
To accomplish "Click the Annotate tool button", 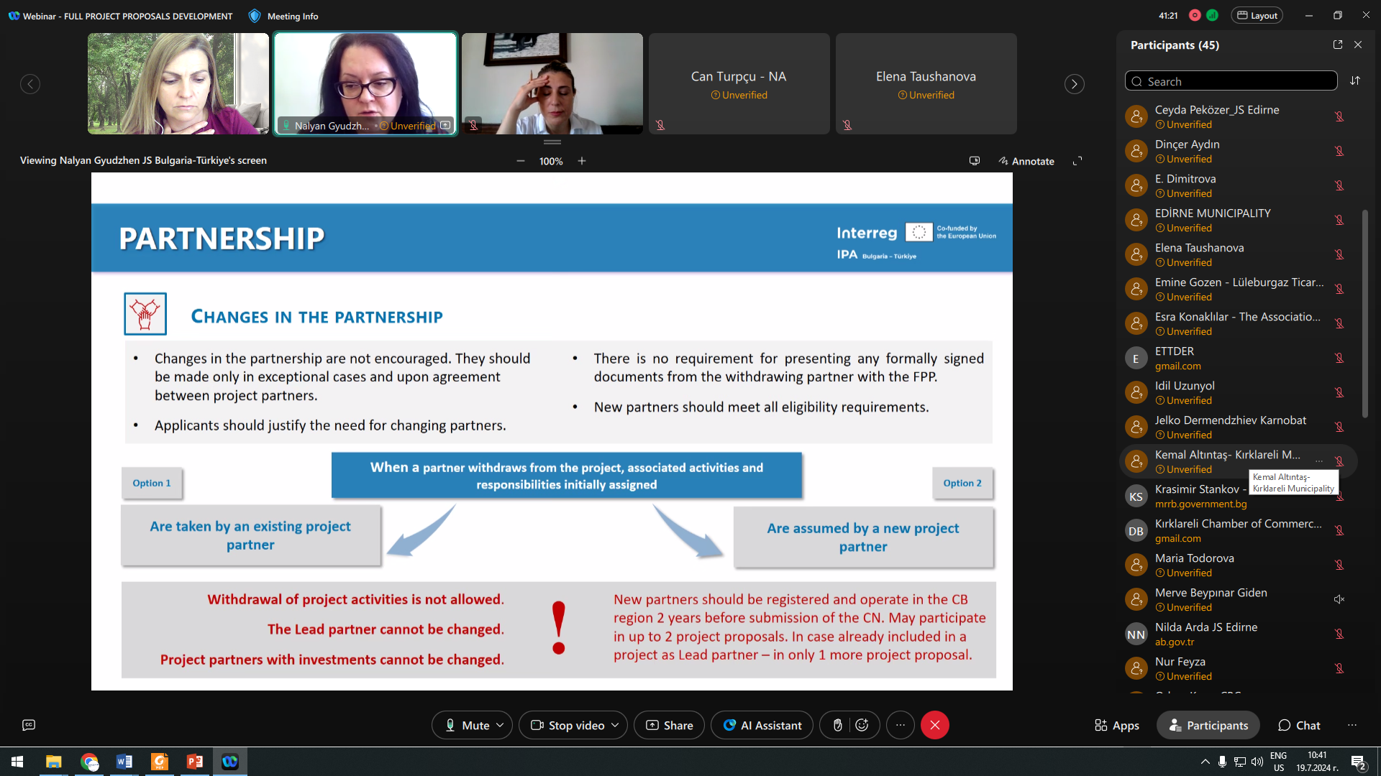I will (x=1027, y=161).
